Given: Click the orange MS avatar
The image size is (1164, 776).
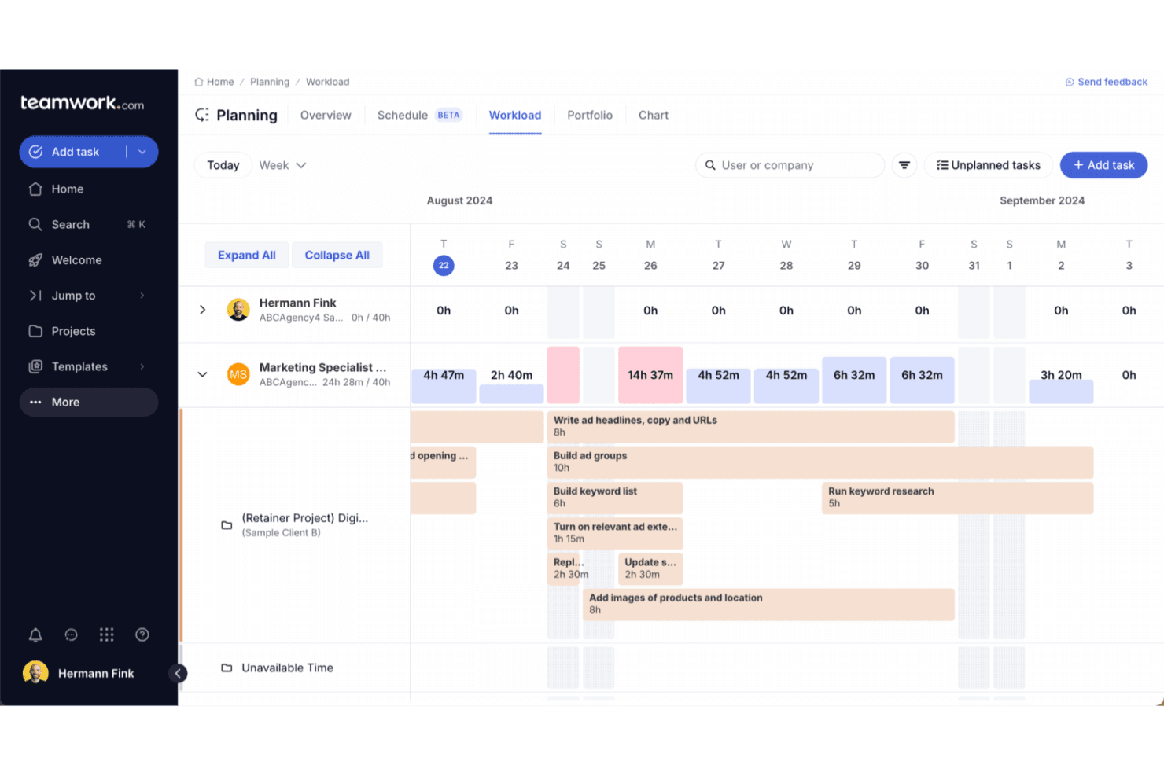Looking at the screenshot, I should click(x=238, y=374).
